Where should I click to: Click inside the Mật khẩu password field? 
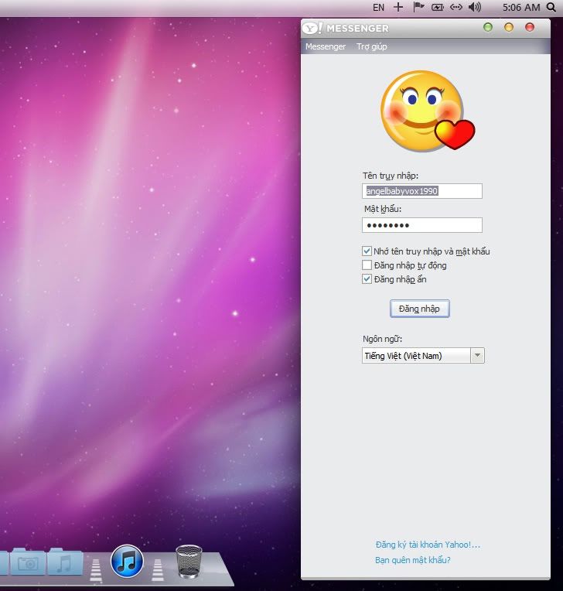(421, 225)
